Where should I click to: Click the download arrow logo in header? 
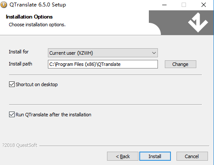pos(198,22)
